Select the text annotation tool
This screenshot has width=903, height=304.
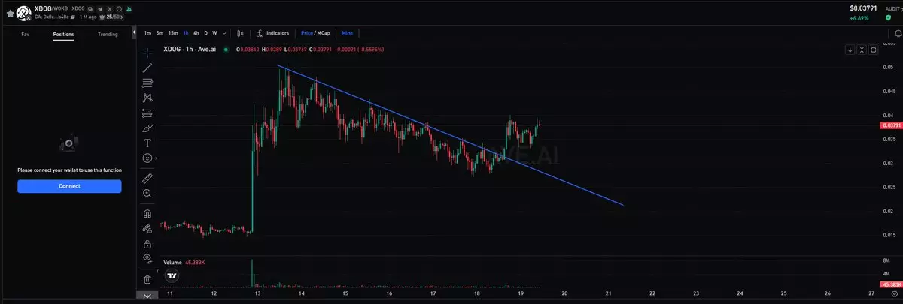[x=147, y=143]
